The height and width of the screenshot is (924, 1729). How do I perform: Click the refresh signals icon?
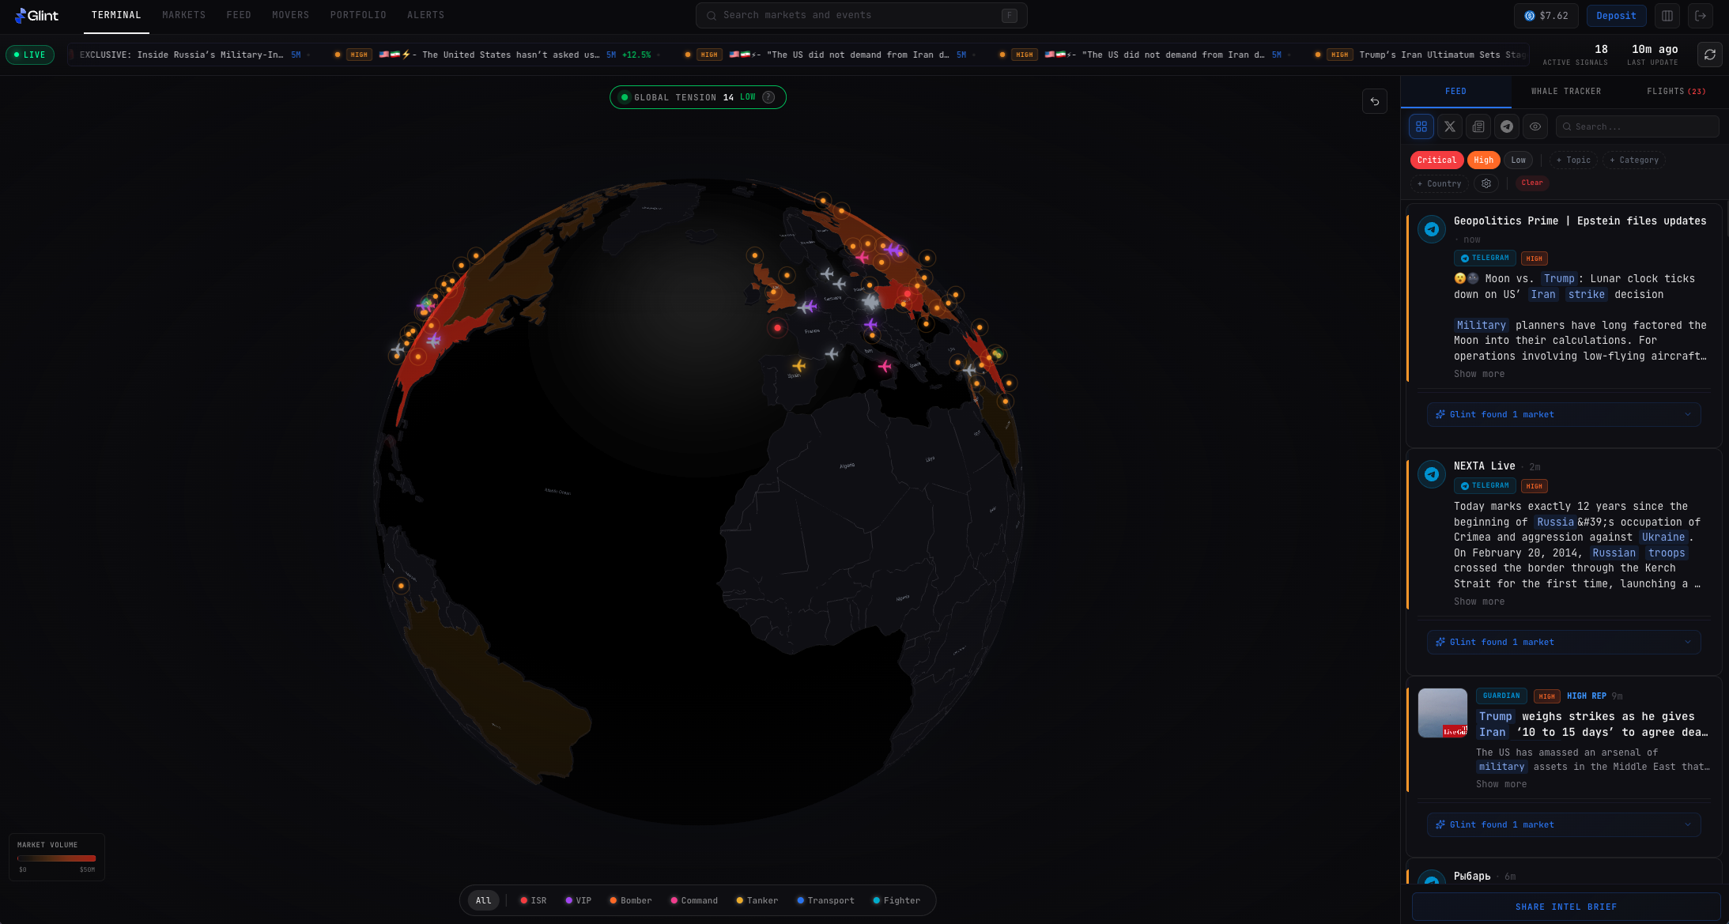click(x=1709, y=55)
